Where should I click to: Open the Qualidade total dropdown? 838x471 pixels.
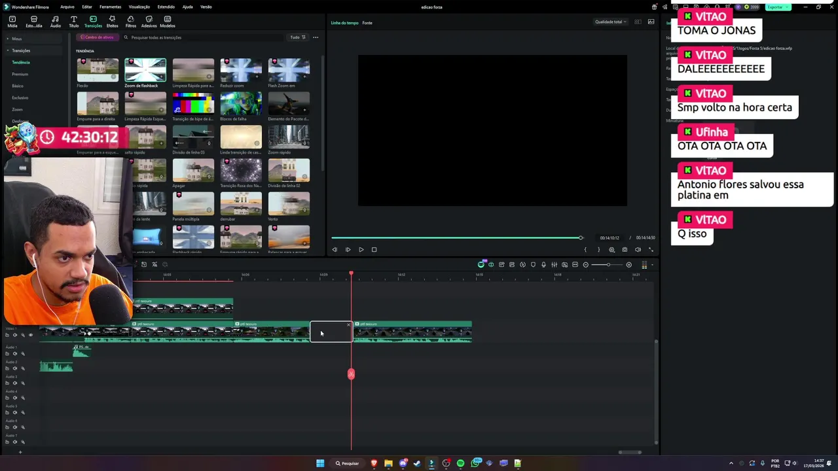click(610, 22)
